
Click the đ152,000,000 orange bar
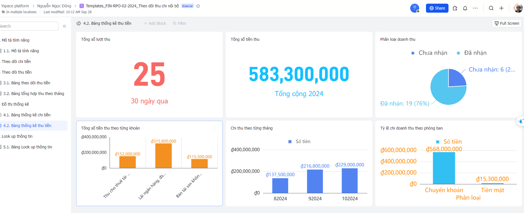pyautogui.click(x=128, y=162)
